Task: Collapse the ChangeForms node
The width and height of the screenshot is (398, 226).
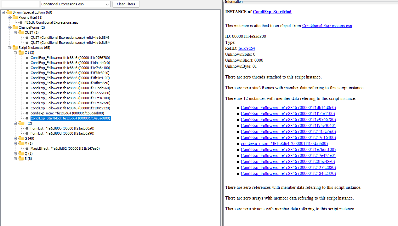Action: click(9, 27)
